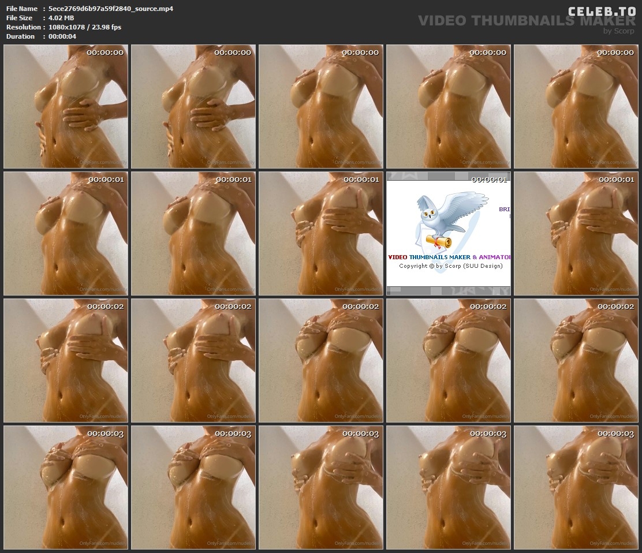The height and width of the screenshot is (553, 642).
Task: Open the last 00:00:00 thumbnail in top row
Action: tap(576, 107)
